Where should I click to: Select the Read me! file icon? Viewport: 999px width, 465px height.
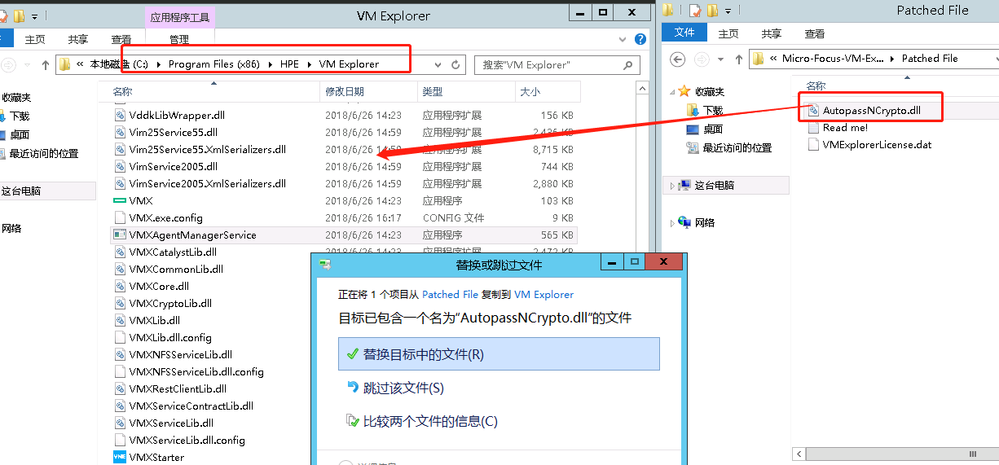[813, 127]
